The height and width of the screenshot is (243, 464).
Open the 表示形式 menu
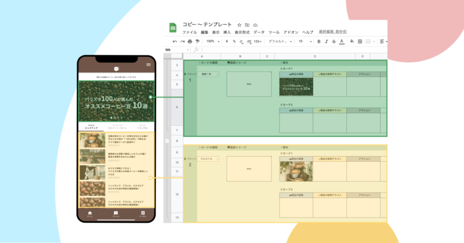pos(242,32)
